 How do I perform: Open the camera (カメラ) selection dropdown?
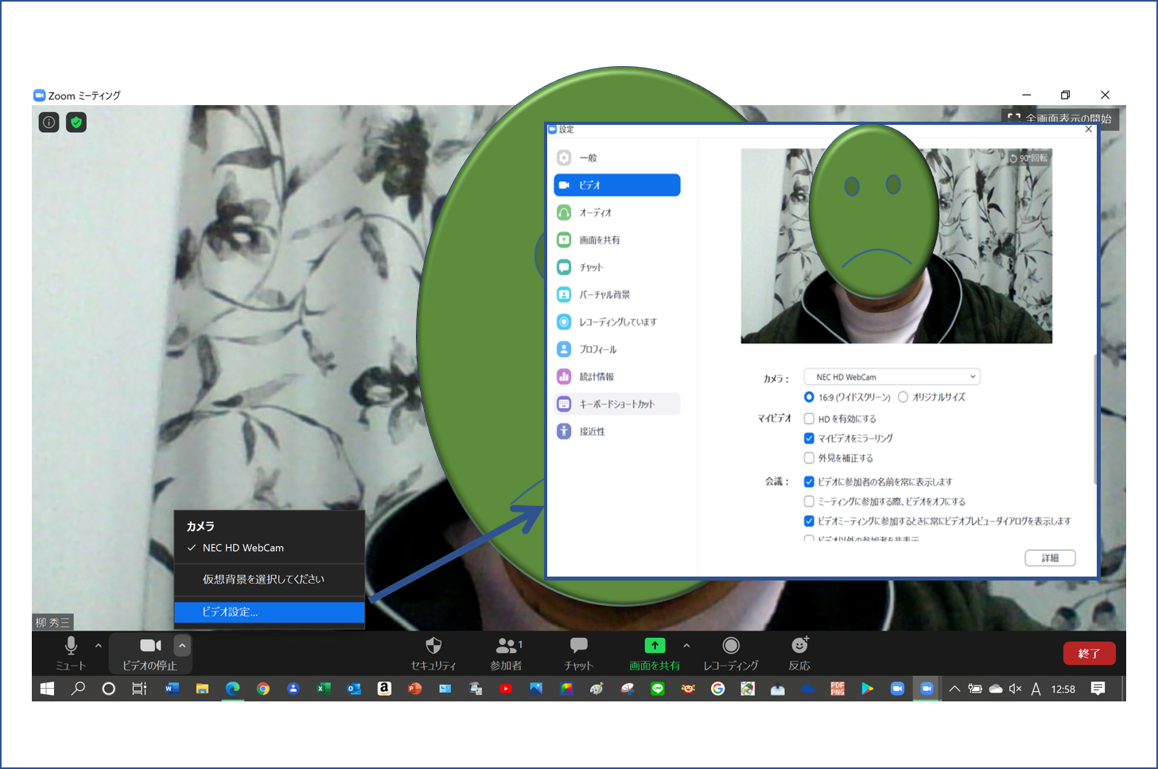[x=892, y=377]
